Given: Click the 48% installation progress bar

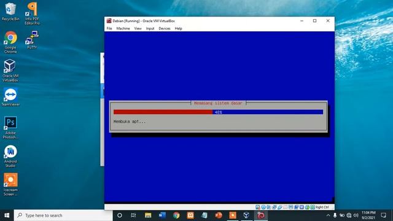Looking at the screenshot, I should click(x=218, y=112).
